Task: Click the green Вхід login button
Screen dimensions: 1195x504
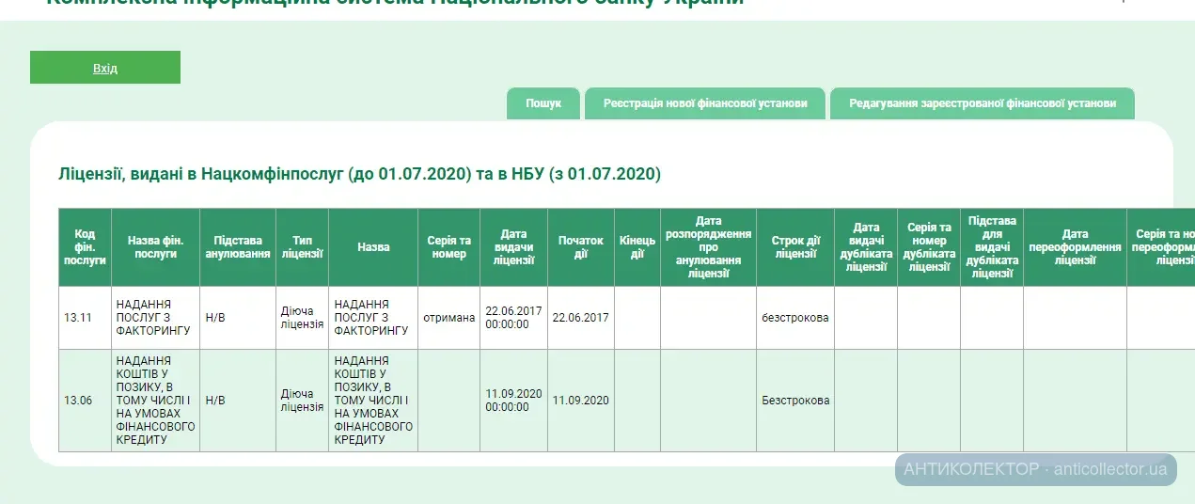Action: (x=105, y=68)
